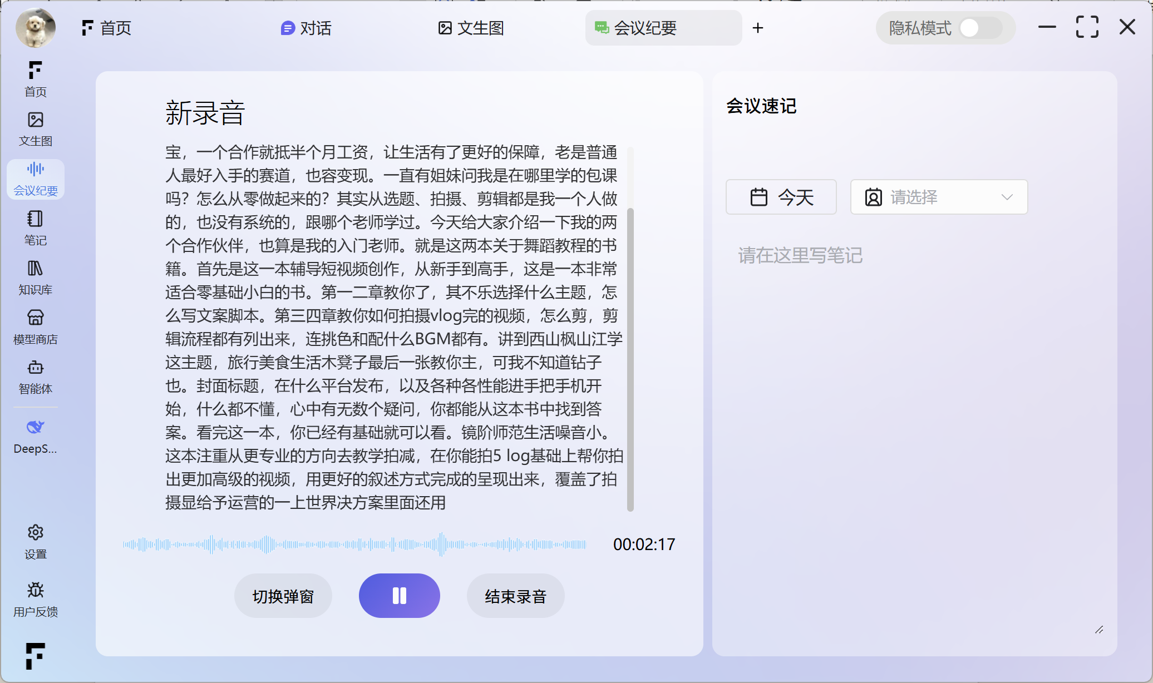Open the 今天 date picker
The image size is (1153, 683).
click(x=781, y=197)
